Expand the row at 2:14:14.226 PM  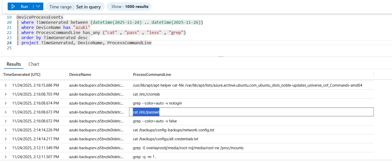coord(6,130)
